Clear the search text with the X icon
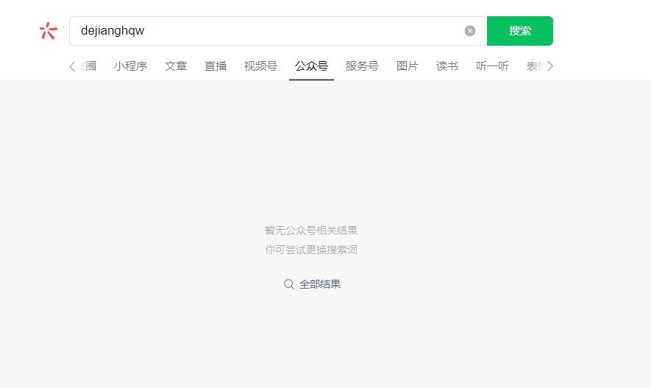The image size is (651, 388). [x=469, y=31]
